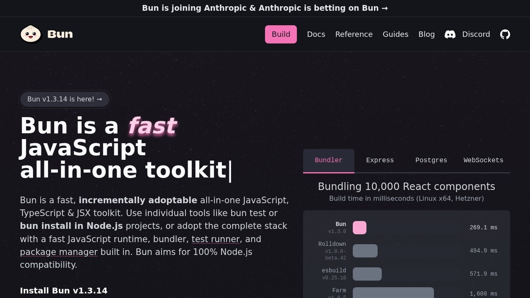Screen dimensions: 530x298
Task: Click the italic fast word in headline
Action: click(x=152, y=126)
